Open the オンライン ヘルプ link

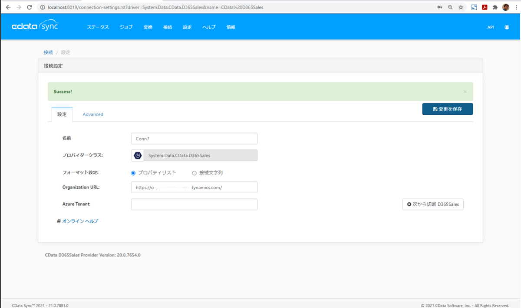[78, 221]
